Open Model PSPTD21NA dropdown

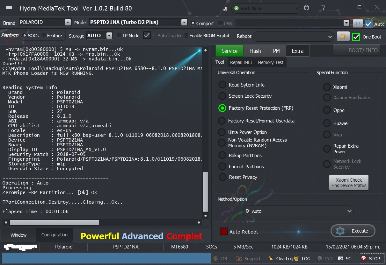pyautogui.click(x=184, y=22)
